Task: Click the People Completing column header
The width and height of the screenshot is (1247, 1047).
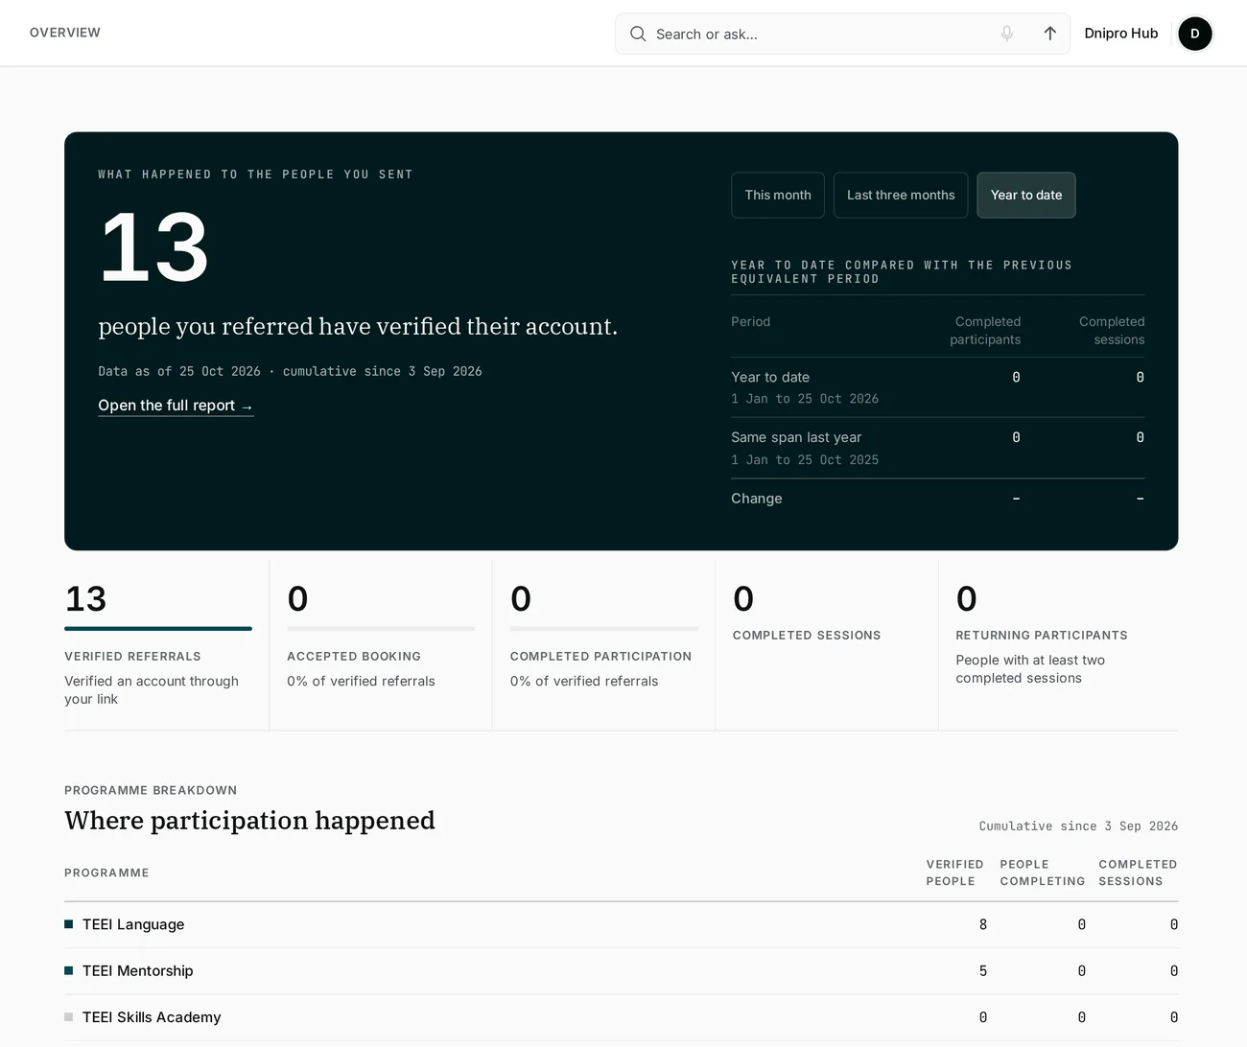Action: coord(1043,872)
